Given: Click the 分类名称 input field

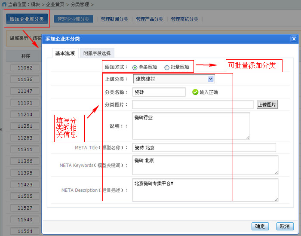Looking at the screenshot, I should click(x=159, y=92).
